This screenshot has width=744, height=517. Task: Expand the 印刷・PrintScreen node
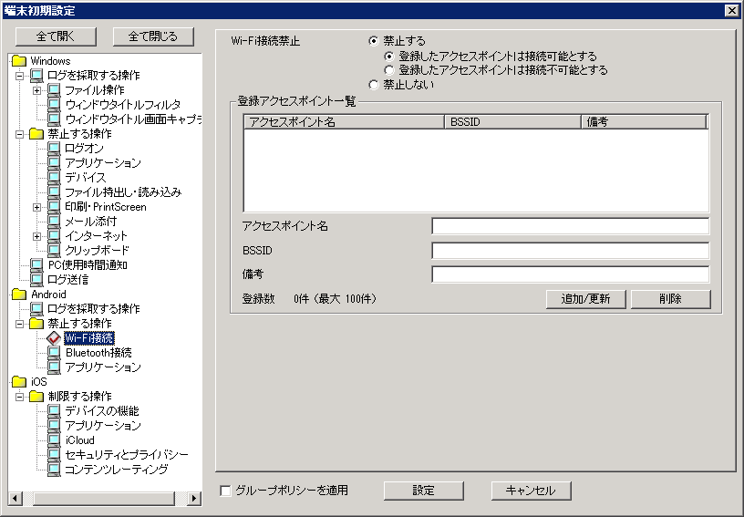coord(36,207)
